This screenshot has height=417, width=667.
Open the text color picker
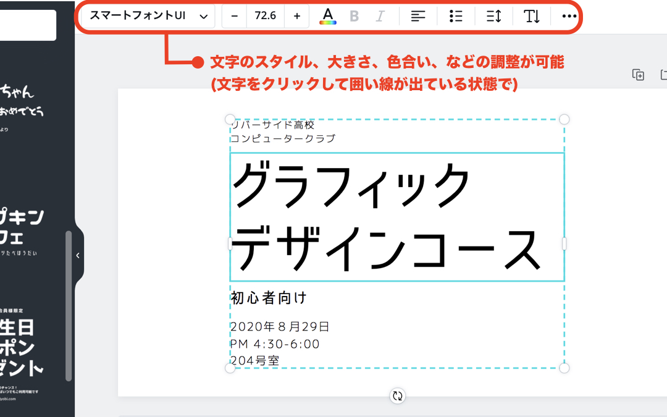pyautogui.click(x=328, y=16)
